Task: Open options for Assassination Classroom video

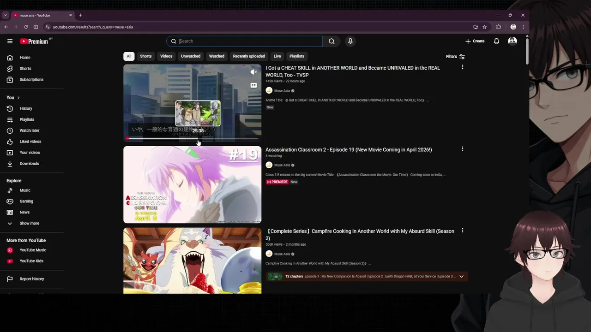Action: point(462,149)
